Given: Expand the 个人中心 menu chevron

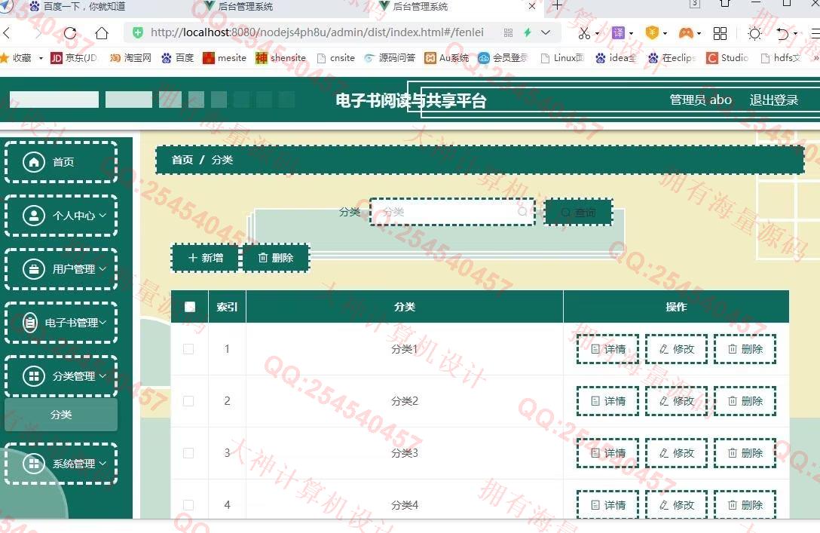Looking at the screenshot, I should tap(102, 216).
